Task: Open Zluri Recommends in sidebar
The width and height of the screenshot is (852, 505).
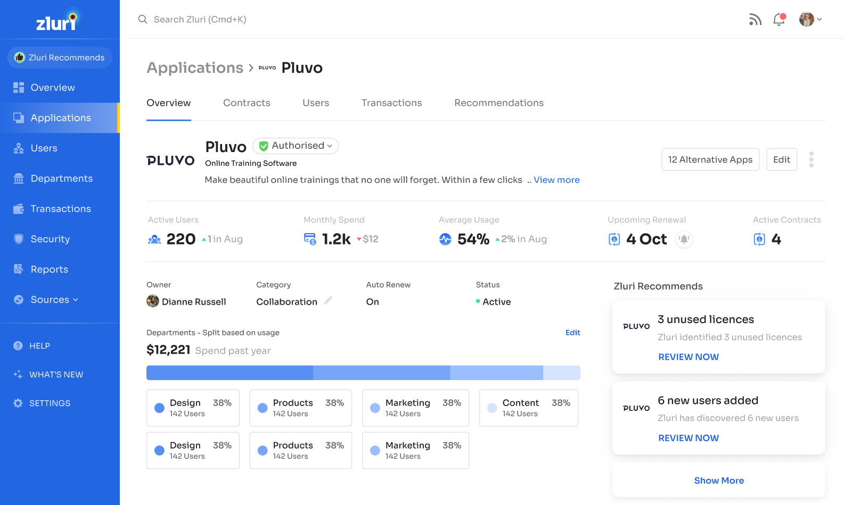Action: click(60, 57)
